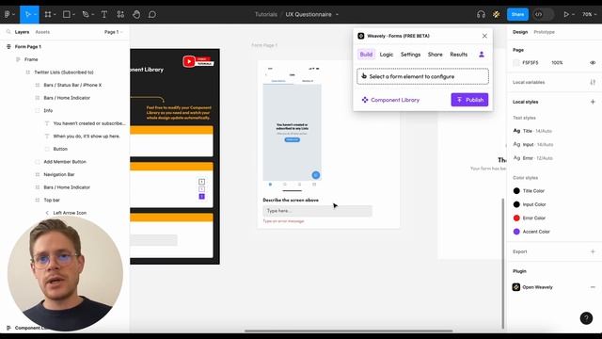The width and height of the screenshot is (602, 339).
Task: Open the Pen tool dropdown arrow
Action: point(93,15)
